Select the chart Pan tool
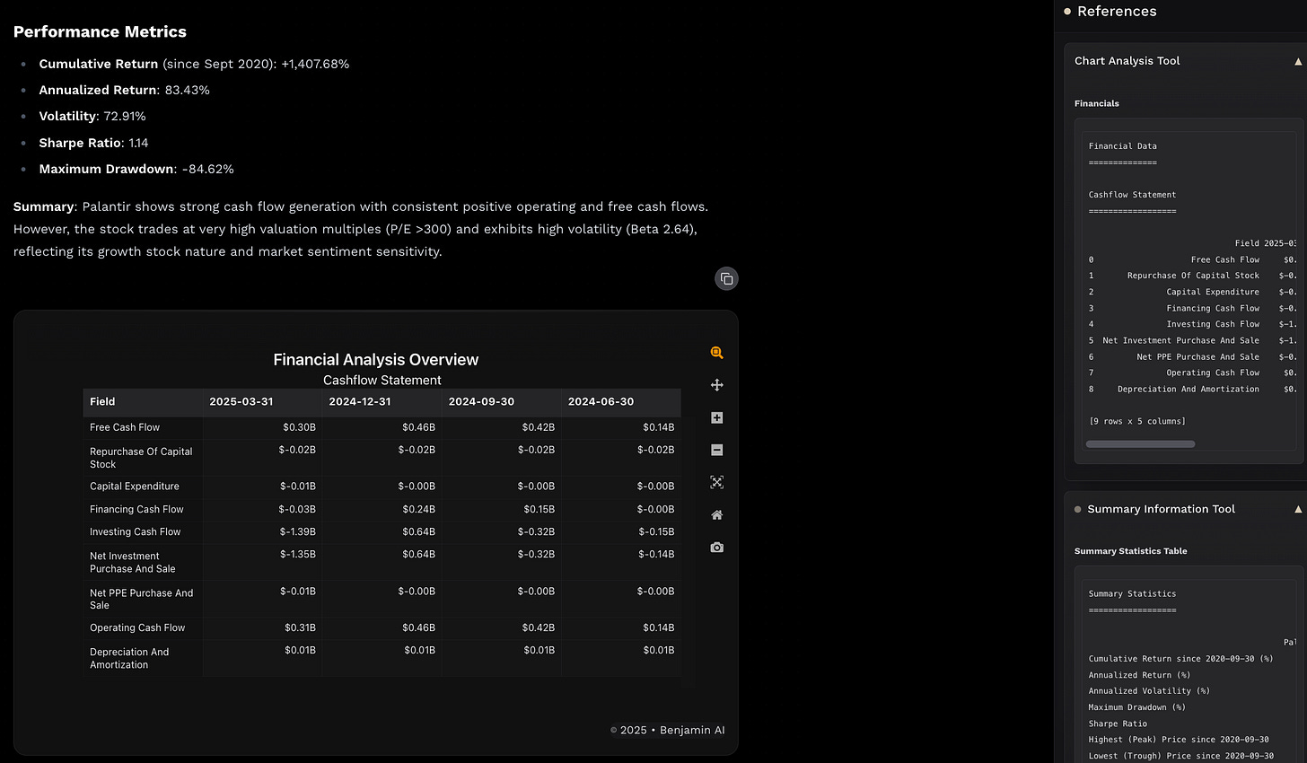 pyautogui.click(x=716, y=385)
